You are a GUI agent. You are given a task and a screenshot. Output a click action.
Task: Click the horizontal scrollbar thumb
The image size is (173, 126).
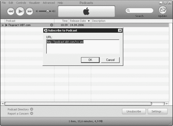(x=78, y=104)
